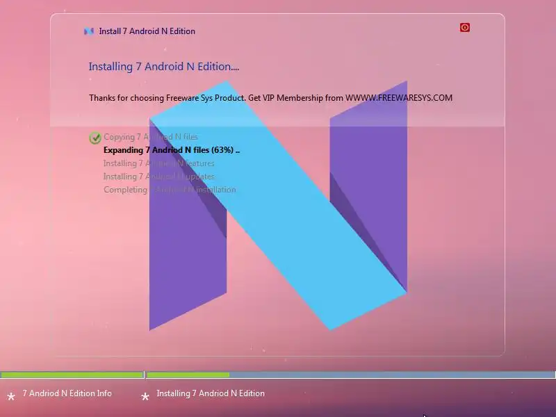Close the installer with the red power button

(x=464, y=27)
